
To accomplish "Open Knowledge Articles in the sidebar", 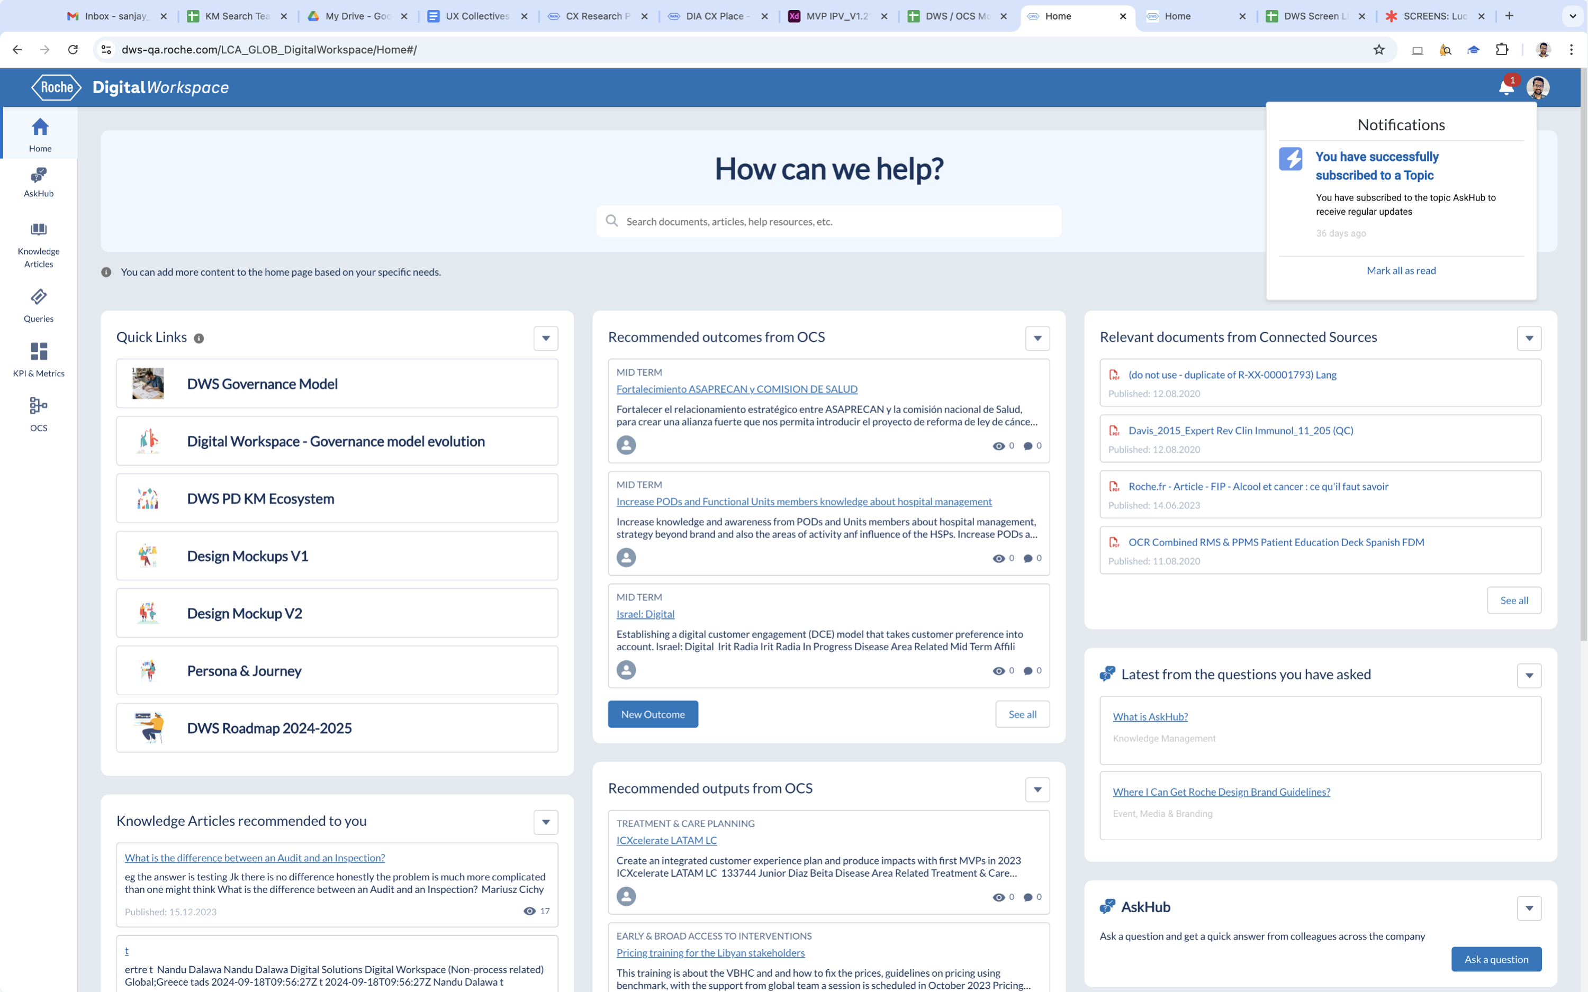I will point(39,244).
